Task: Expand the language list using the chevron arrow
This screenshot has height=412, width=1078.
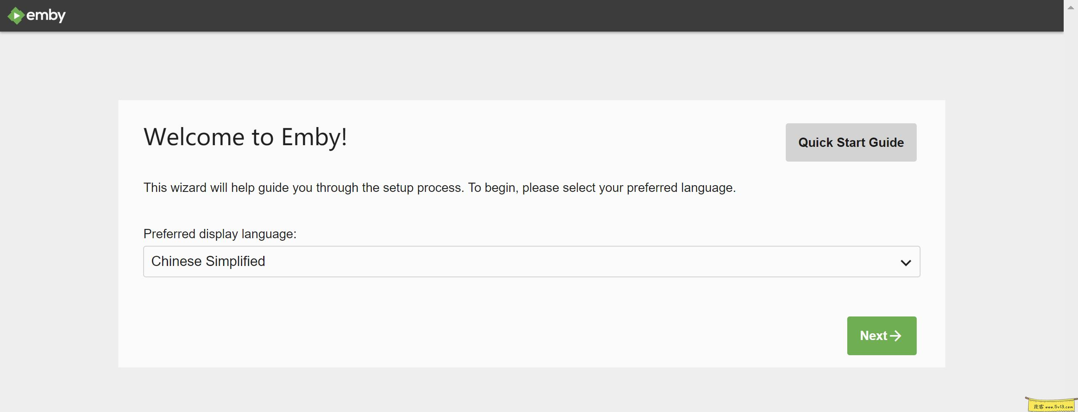Action: point(905,263)
